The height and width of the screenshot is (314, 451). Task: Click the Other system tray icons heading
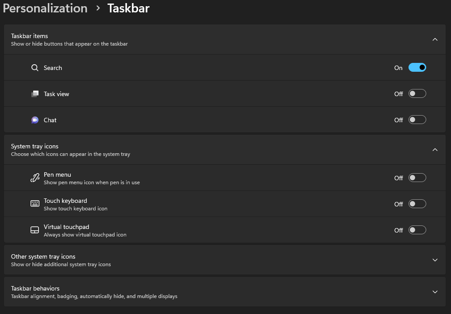[x=43, y=256]
